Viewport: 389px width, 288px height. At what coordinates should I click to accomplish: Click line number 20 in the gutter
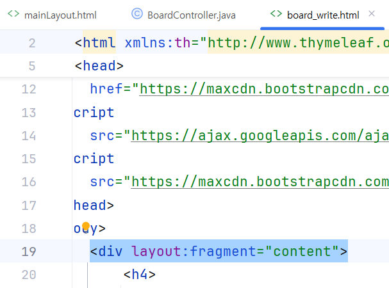click(x=29, y=275)
